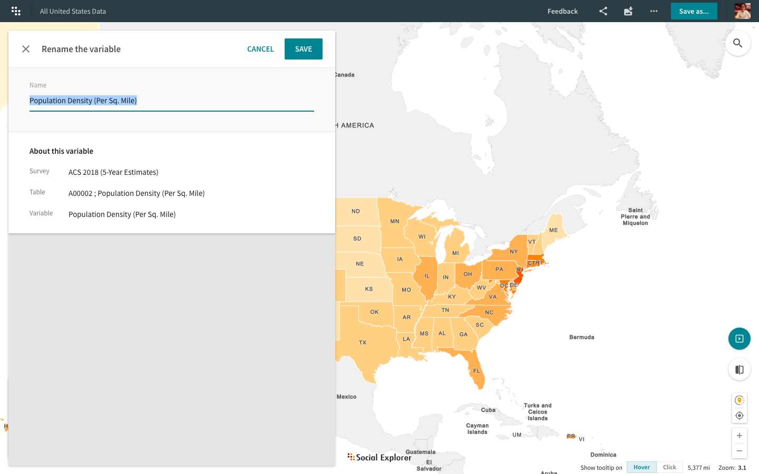Click the find my location icon
The height and width of the screenshot is (474, 759).
739,415
